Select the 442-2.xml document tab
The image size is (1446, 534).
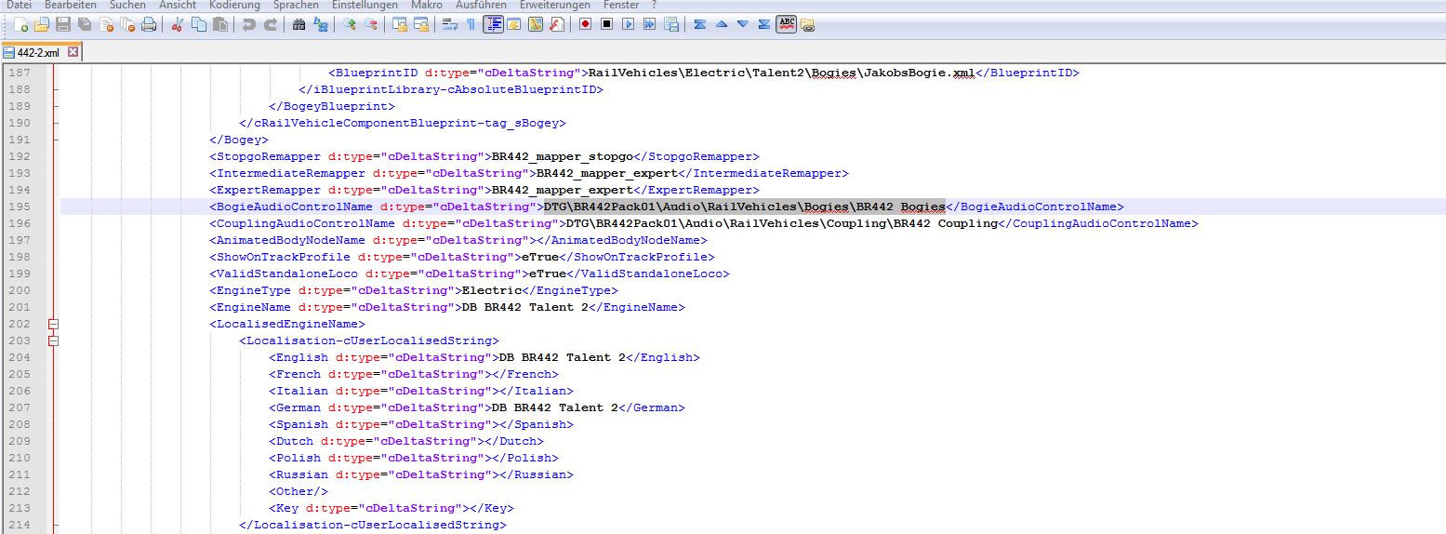tap(41, 52)
